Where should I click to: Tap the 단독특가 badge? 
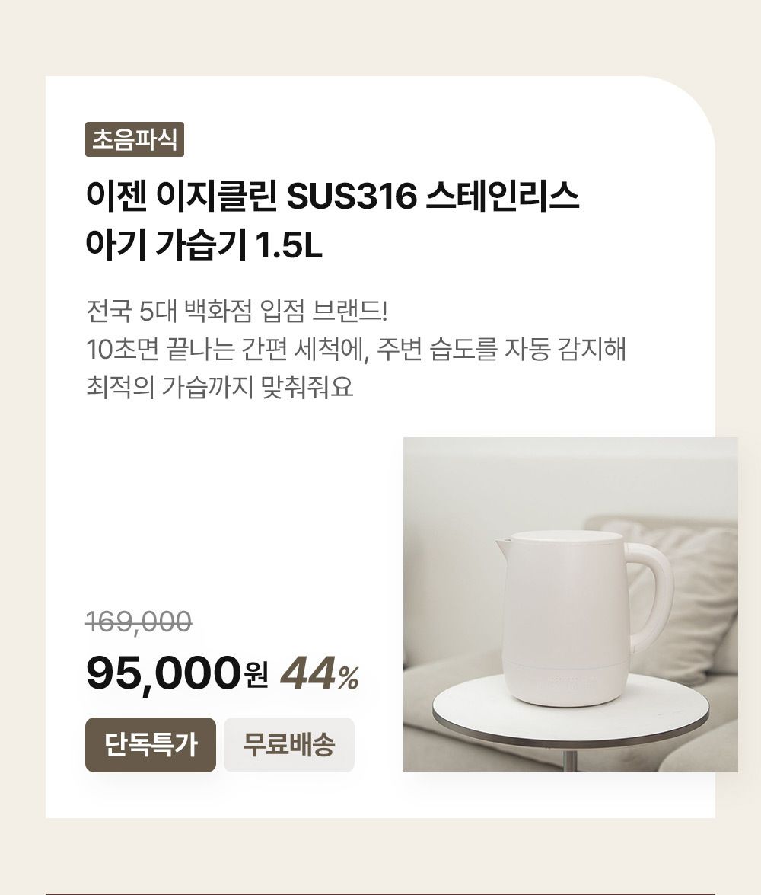click(x=150, y=744)
